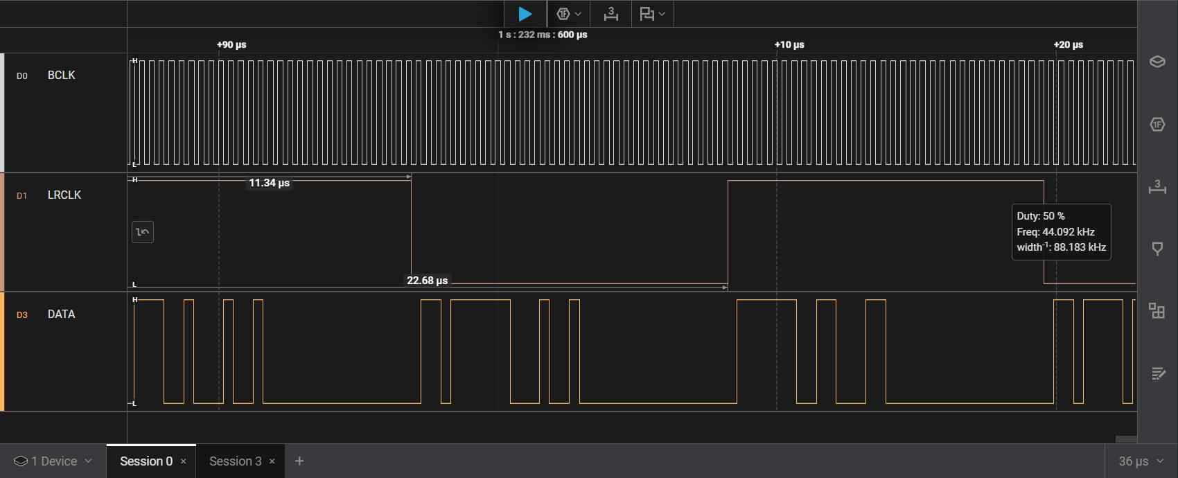Open the Markers pin panel in right sidebar

click(x=1157, y=249)
